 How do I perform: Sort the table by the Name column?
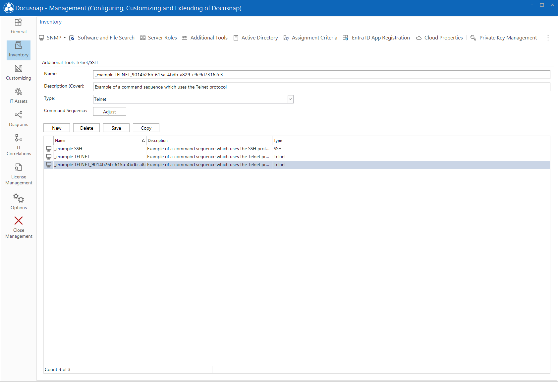click(x=100, y=141)
